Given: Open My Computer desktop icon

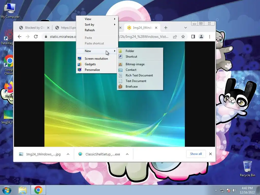Looking at the screenshot, I should (x=10, y=11).
